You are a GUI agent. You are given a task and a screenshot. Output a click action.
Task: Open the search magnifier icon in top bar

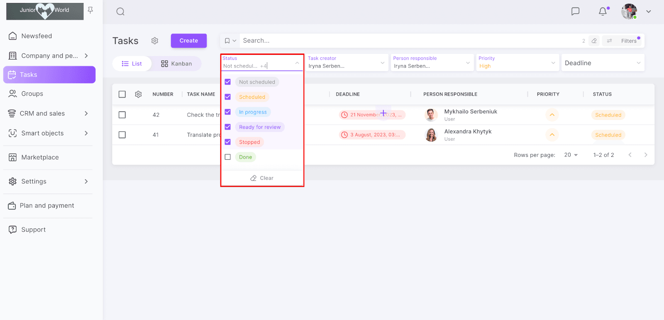[120, 12]
